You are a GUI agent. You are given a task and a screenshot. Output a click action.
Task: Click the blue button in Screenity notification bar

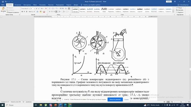pyautogui.click(x=115, y=100)
